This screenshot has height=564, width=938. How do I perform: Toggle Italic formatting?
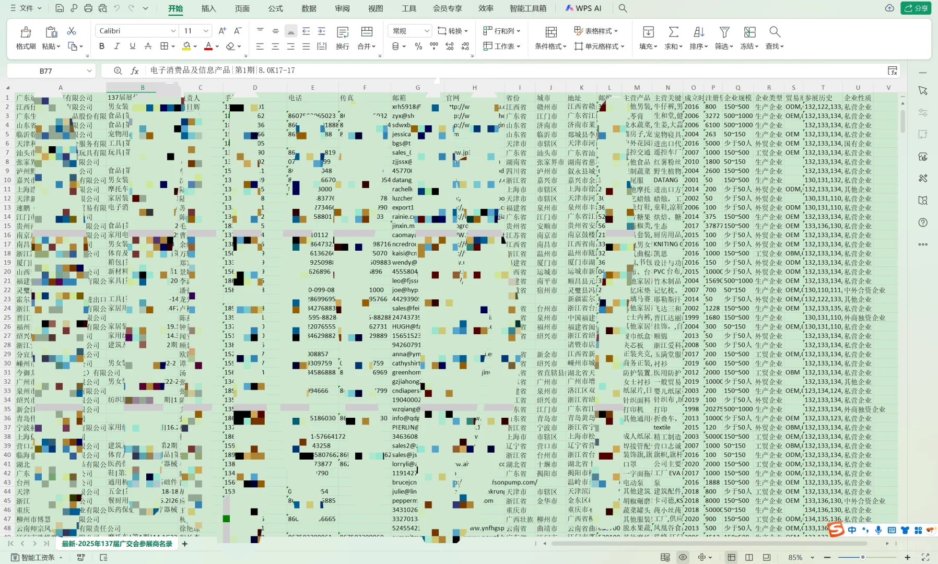click(117, 46)
